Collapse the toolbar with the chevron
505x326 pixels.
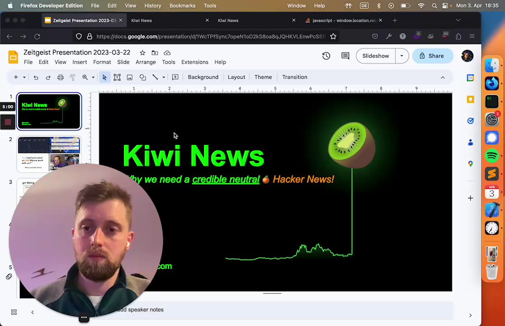442,77
